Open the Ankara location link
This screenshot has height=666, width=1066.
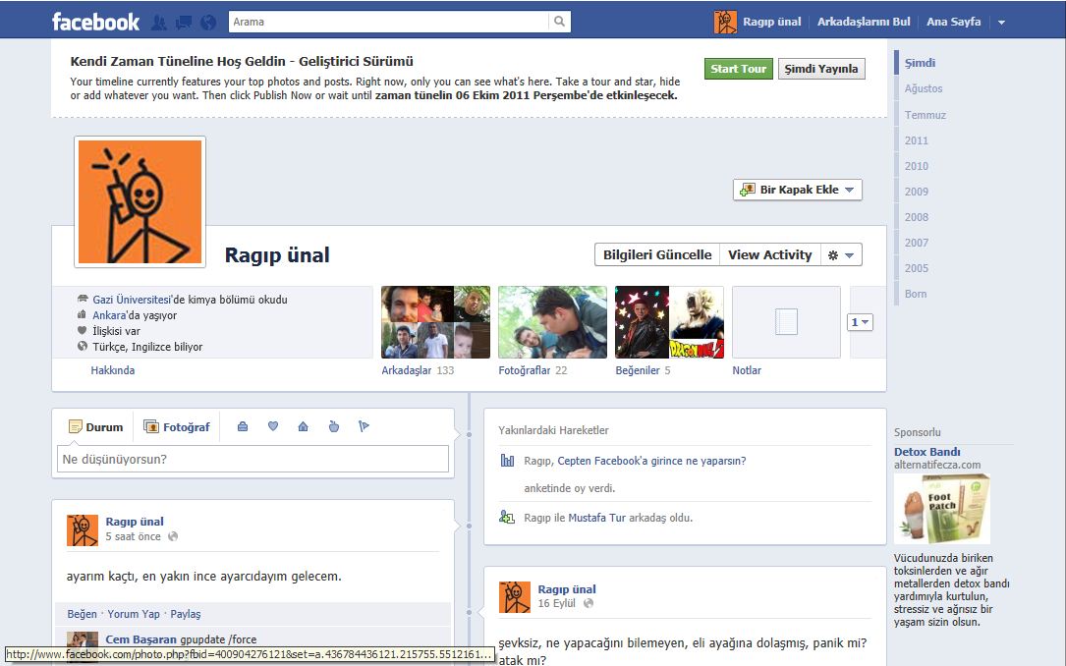point(109,315)
